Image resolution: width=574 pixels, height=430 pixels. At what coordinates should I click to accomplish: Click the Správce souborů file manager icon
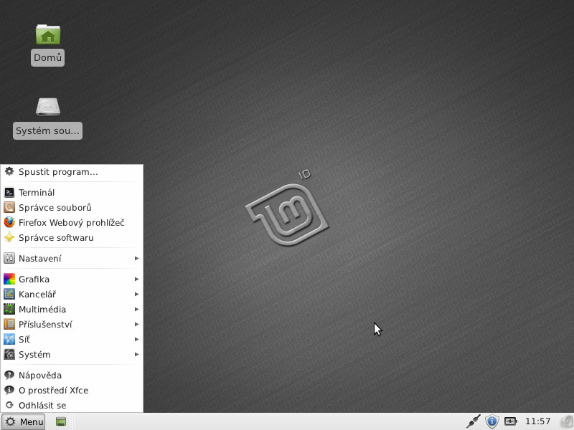(x=9, y=207)
